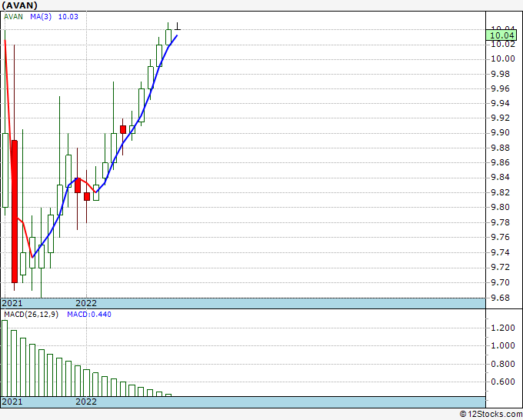Click the 1.000 MACD axis label
Screen dimensions: 523x420
point(503,345)
